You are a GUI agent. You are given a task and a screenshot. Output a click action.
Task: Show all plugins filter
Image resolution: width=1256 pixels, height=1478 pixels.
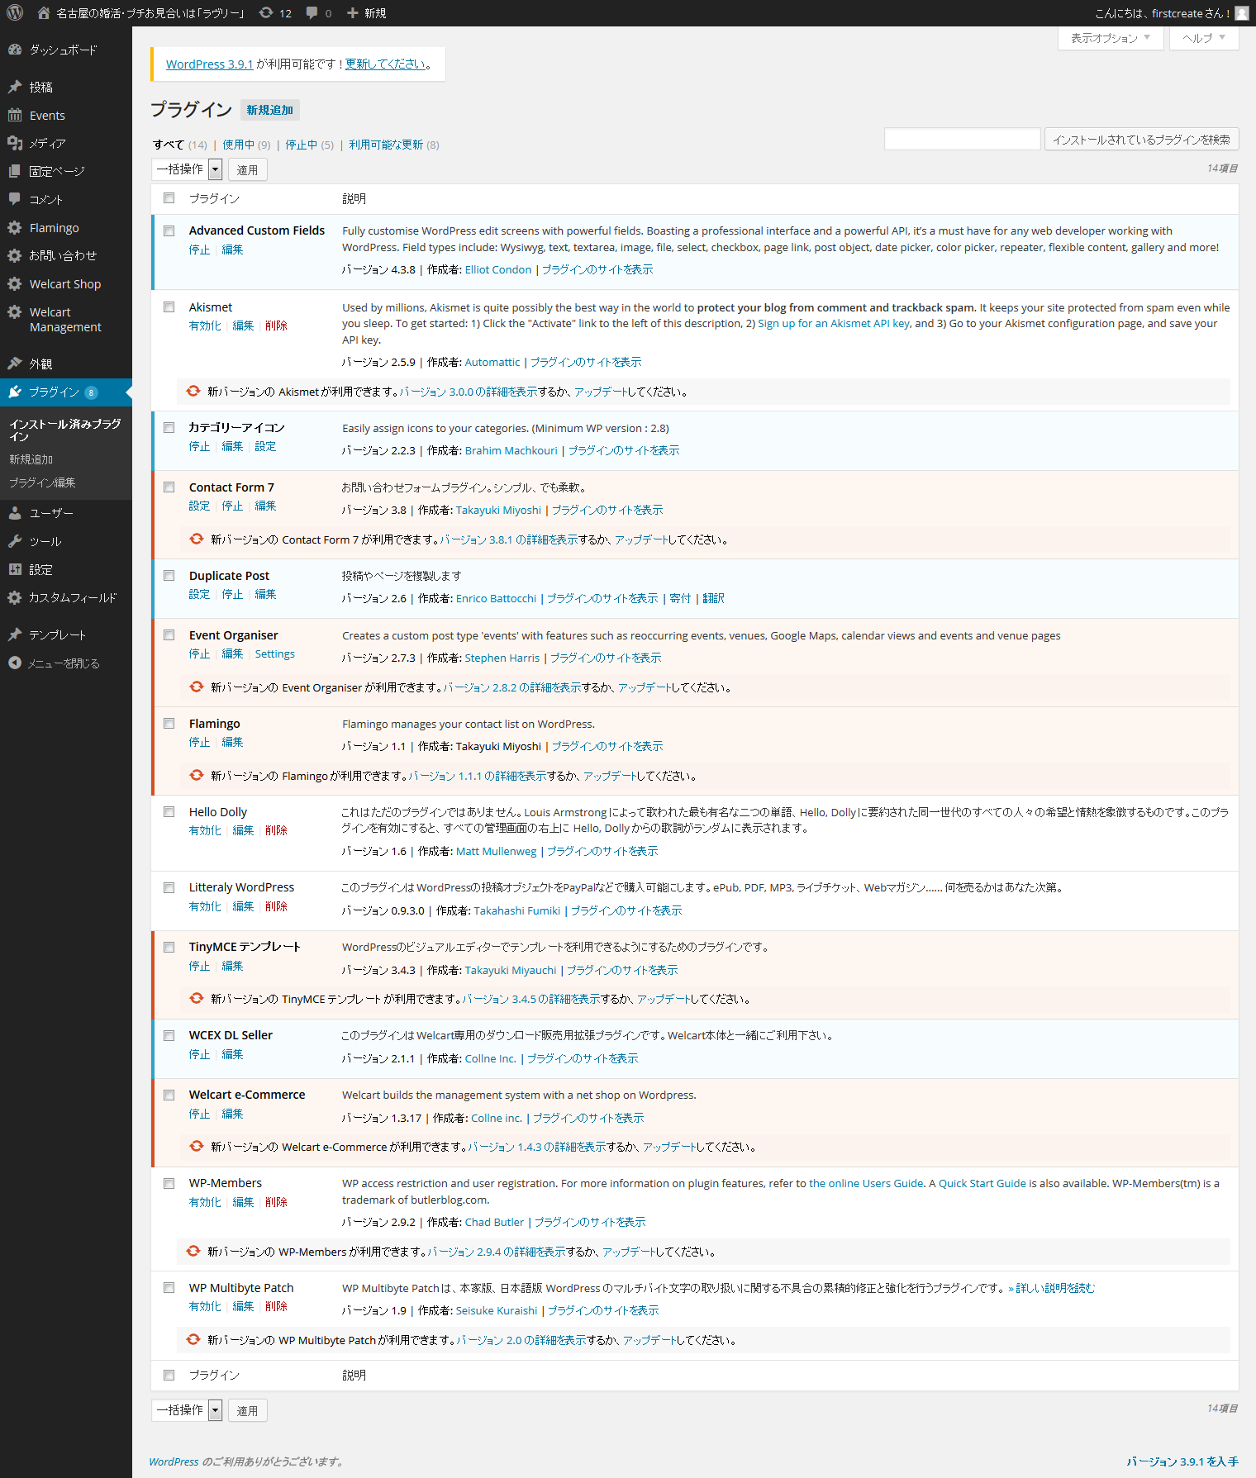169,145
